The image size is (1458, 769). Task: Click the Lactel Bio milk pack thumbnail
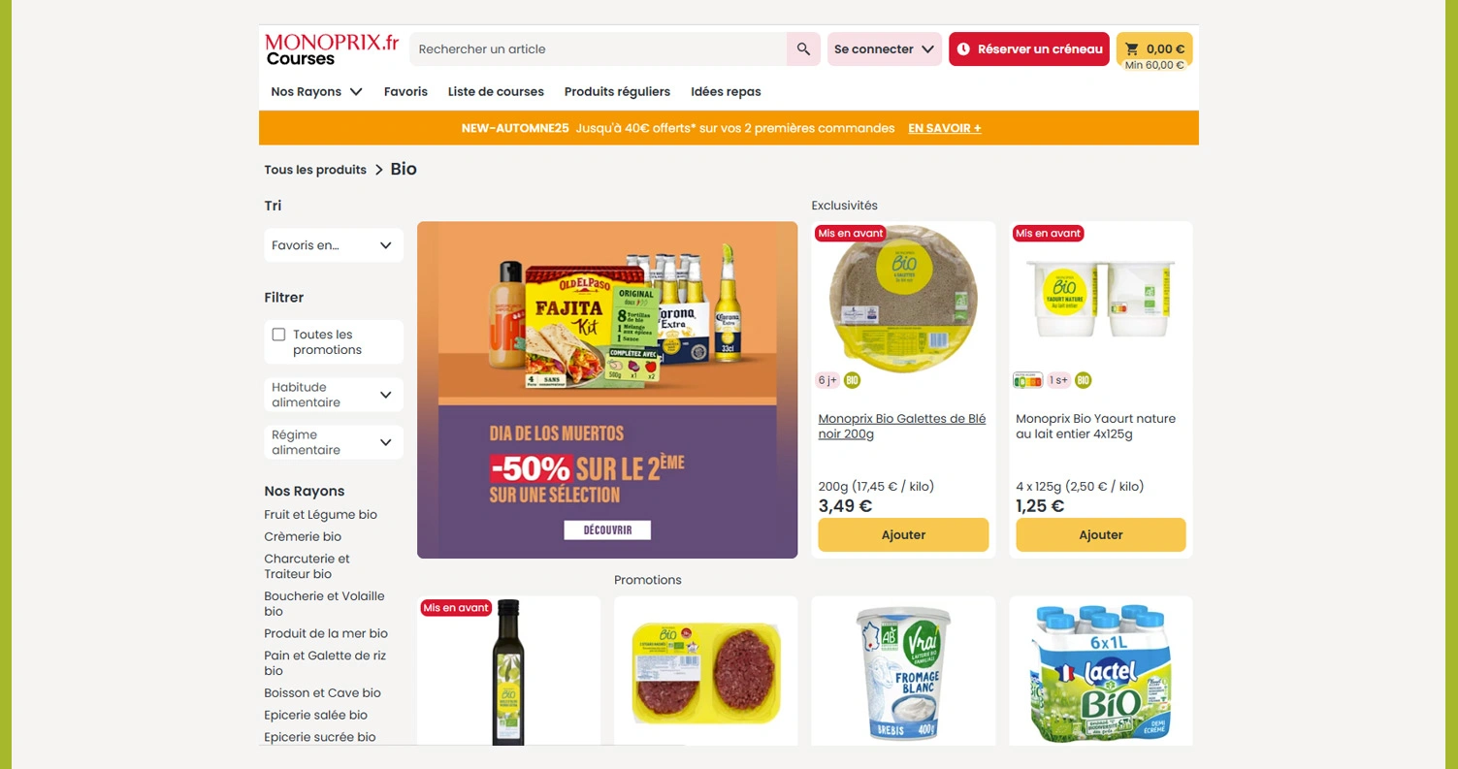(1100, 671)
